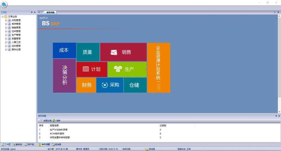Expand the 人事工资 tree node
Viewport: 281px width, 151px height.
[x=6, y=42]
